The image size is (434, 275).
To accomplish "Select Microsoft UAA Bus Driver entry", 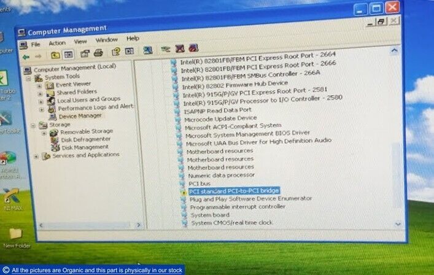I will [259, 142].
